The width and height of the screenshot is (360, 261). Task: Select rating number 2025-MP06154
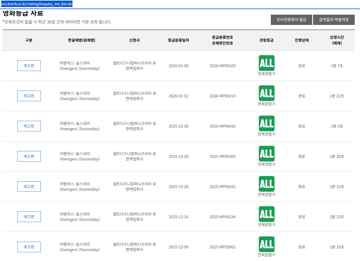tap(222, 217)
